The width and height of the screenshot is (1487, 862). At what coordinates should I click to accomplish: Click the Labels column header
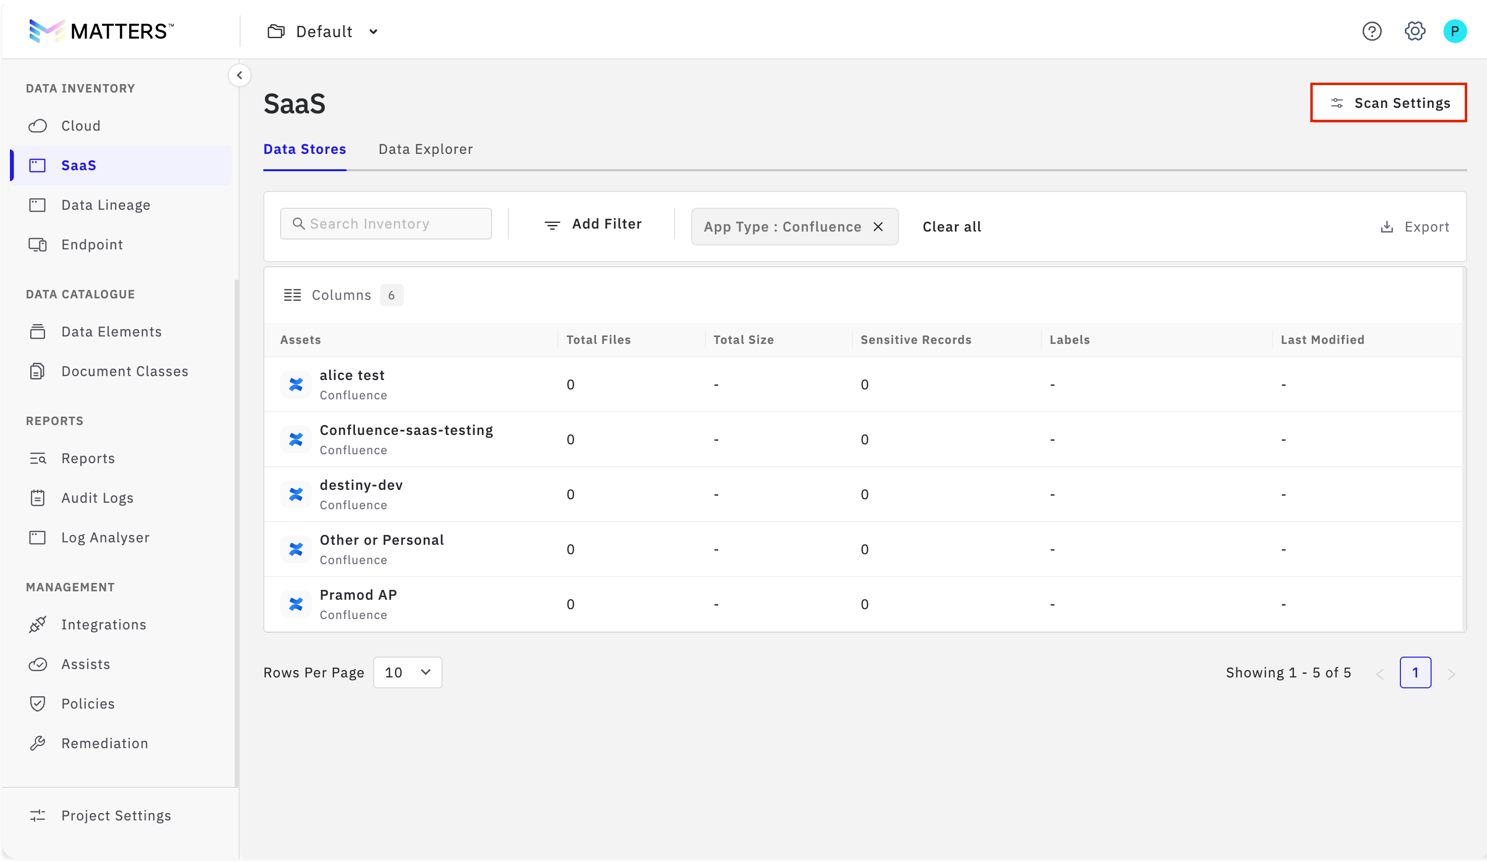(1070, 340)
